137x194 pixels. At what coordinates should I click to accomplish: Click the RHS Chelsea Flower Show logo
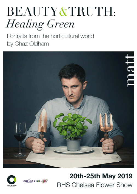[x=29, y=181]
